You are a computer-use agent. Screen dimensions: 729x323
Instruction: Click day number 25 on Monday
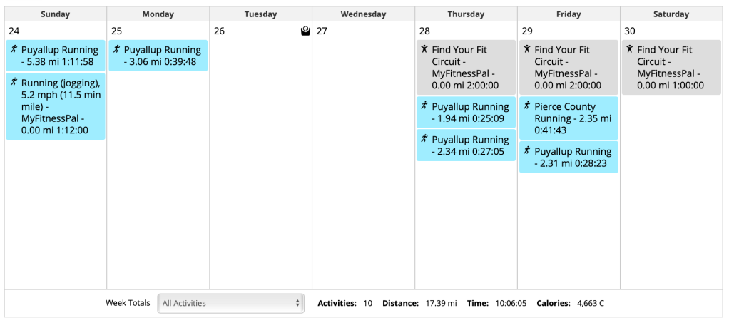117,31
